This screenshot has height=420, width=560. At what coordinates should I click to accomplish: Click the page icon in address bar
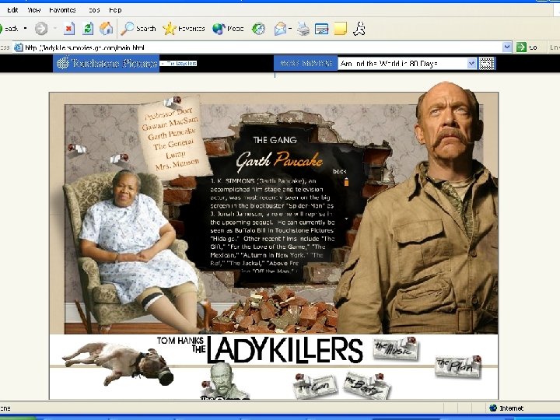click(19, 47)
